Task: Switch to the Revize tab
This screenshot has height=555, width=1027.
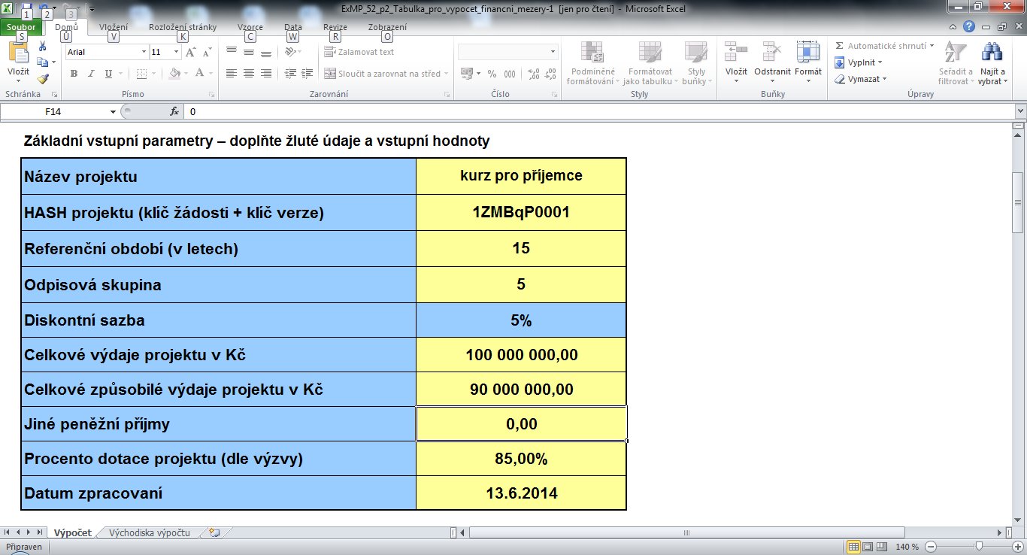Action: click(335, 27)
